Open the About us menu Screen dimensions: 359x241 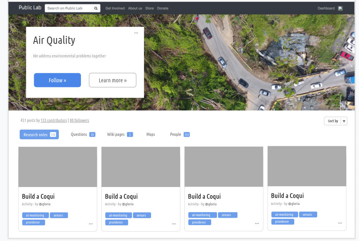coord(135,8)
